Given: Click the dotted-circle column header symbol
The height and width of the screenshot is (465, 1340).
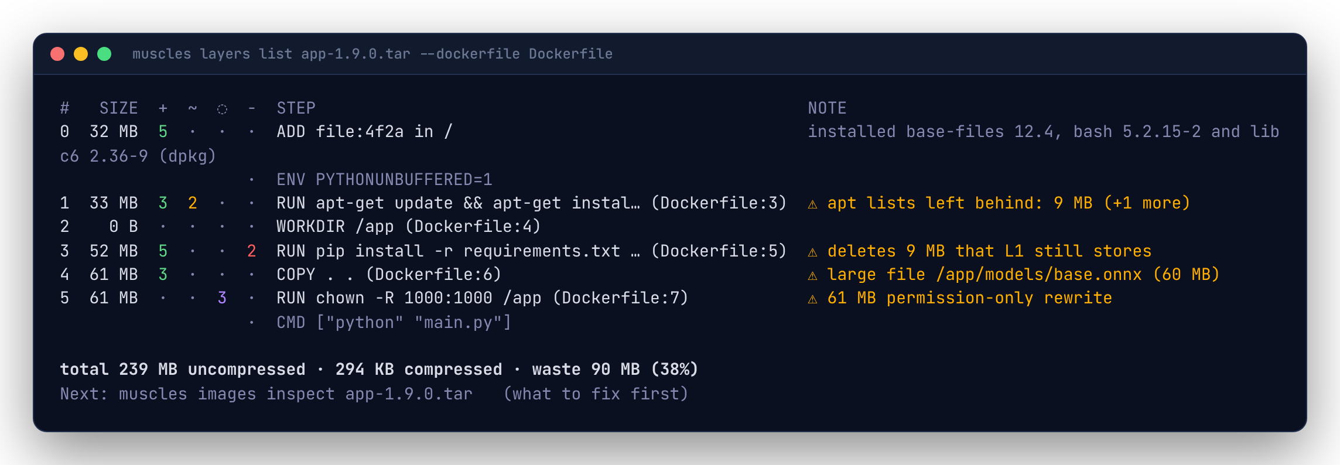Looking at the screenshot, I should click(x=222, y=109).
